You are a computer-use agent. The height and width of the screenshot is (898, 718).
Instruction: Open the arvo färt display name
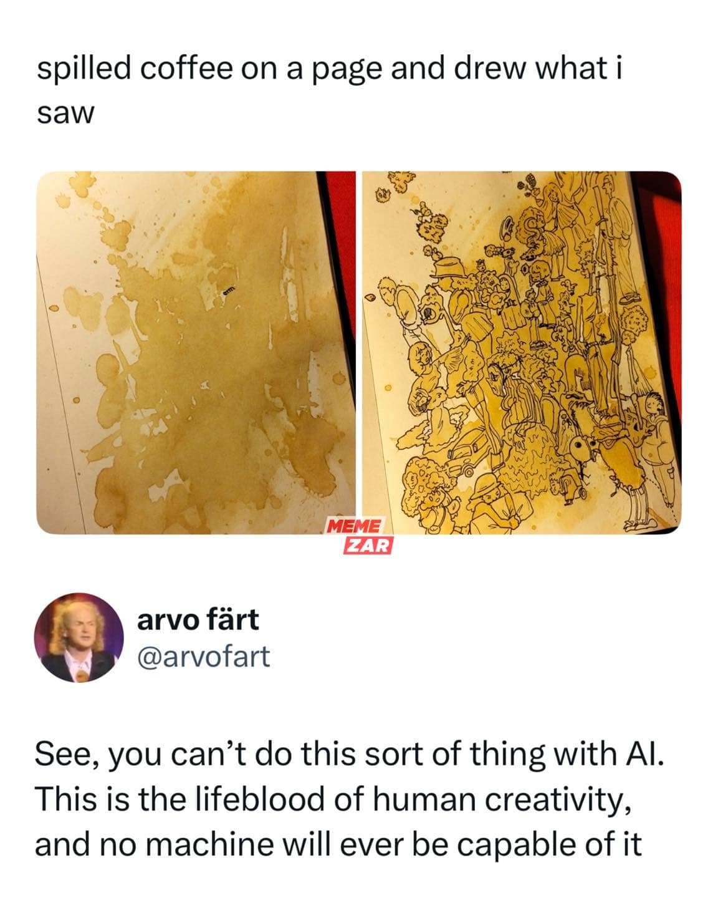pos(198,619)
